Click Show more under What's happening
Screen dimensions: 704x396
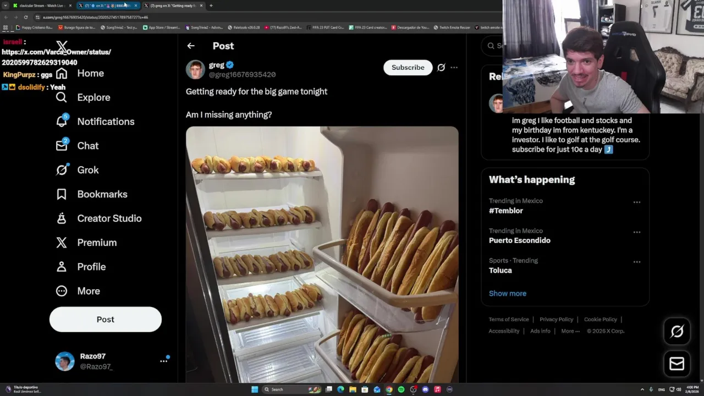tap(508, 293)
